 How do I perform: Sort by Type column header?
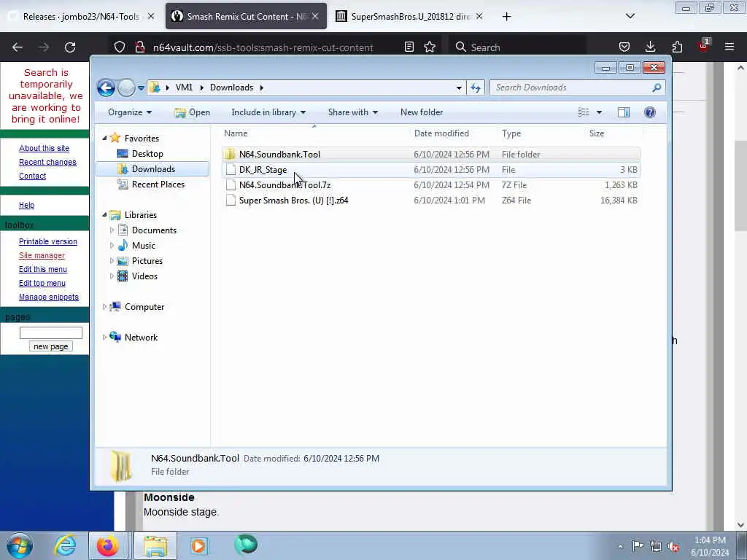click(x=541, y=134)
